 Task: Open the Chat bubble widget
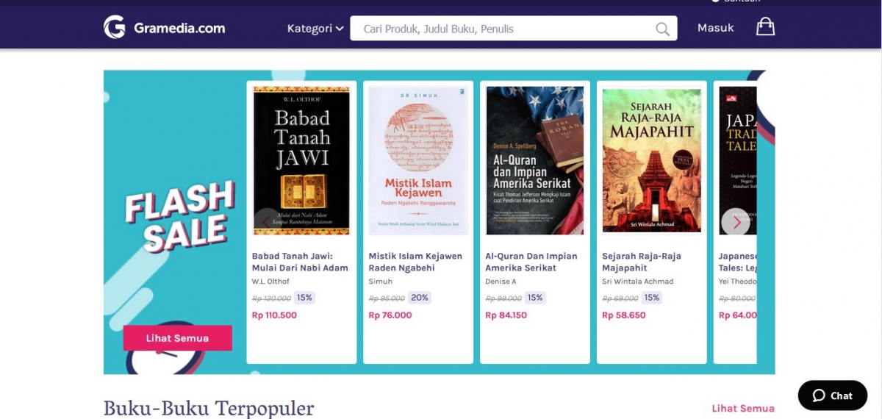coord(833,395)
